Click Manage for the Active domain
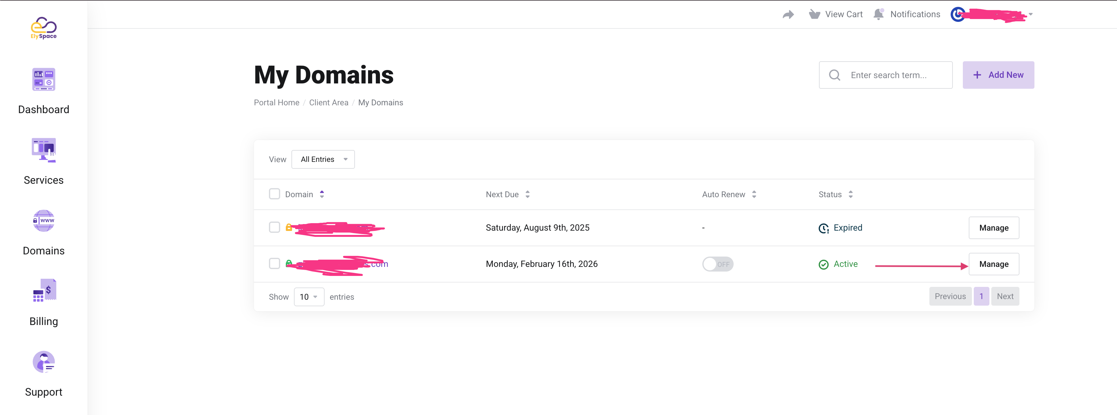Image resolution: width=1117 pixels, height=415 pixels. 993,264
